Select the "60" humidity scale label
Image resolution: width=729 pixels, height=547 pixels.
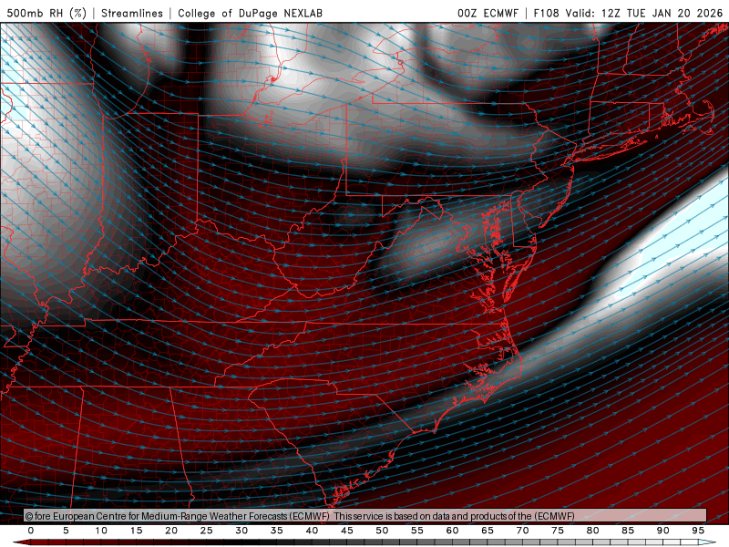point(452,531)
